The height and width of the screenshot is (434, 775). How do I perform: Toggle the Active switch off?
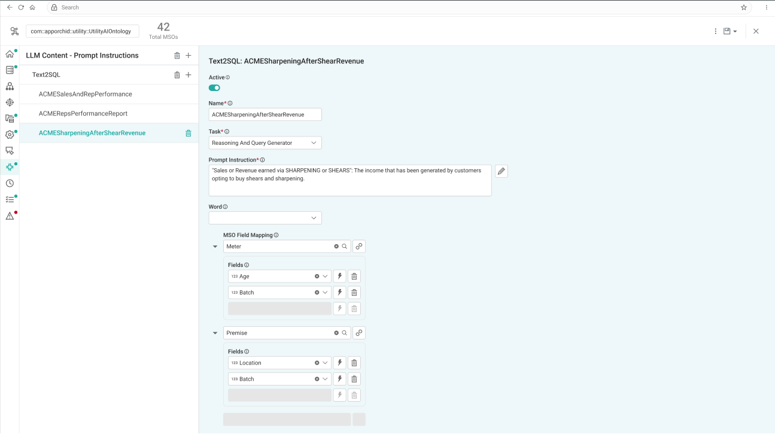(x=214, y=88)
